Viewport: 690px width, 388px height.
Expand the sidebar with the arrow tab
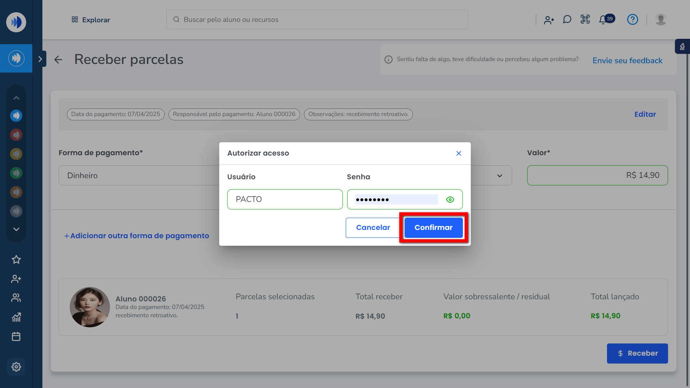40,59
